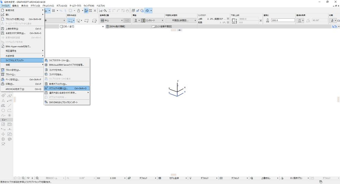Click the 3D house icon at tab bar end

[335, 27]
